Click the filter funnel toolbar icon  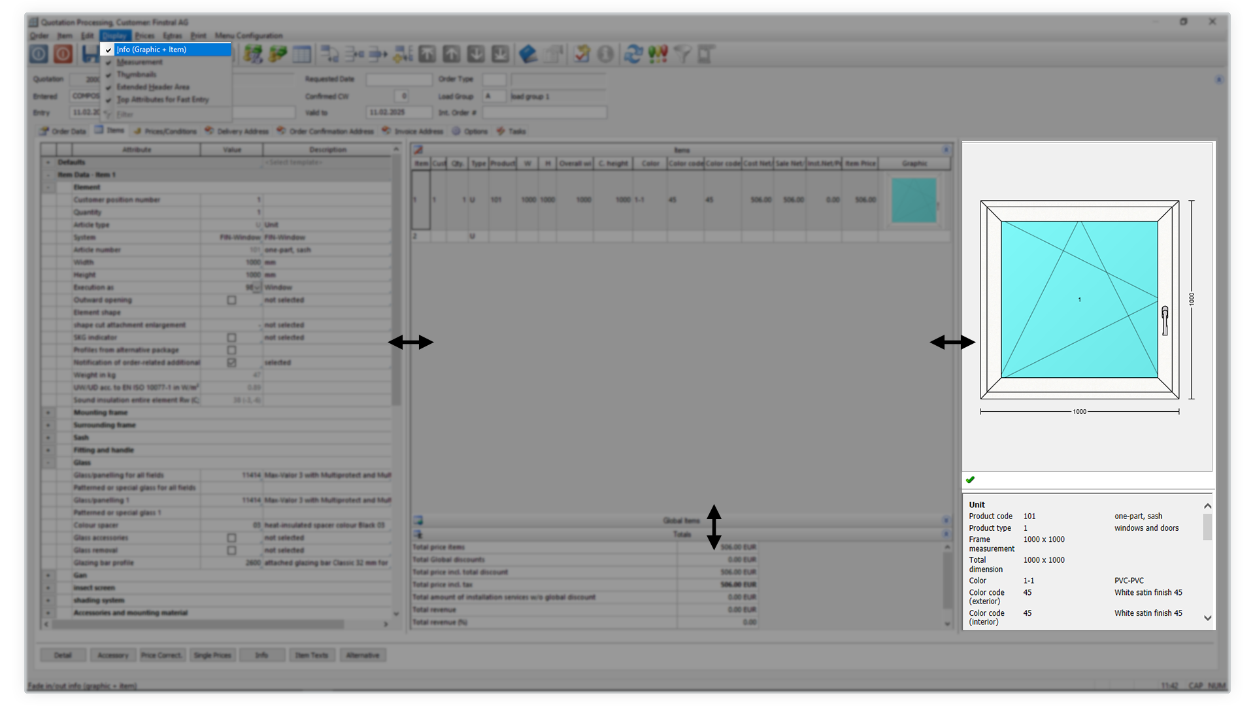click(x=682, y=54)
